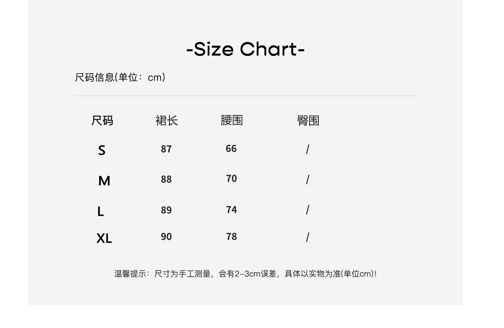Click the M size row label
This screenshot has width=504, height=328.
pyautogui.click(x=104, y=181)
